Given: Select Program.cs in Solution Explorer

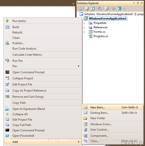Looking at the screenshot, I should (x=101, y=36).
